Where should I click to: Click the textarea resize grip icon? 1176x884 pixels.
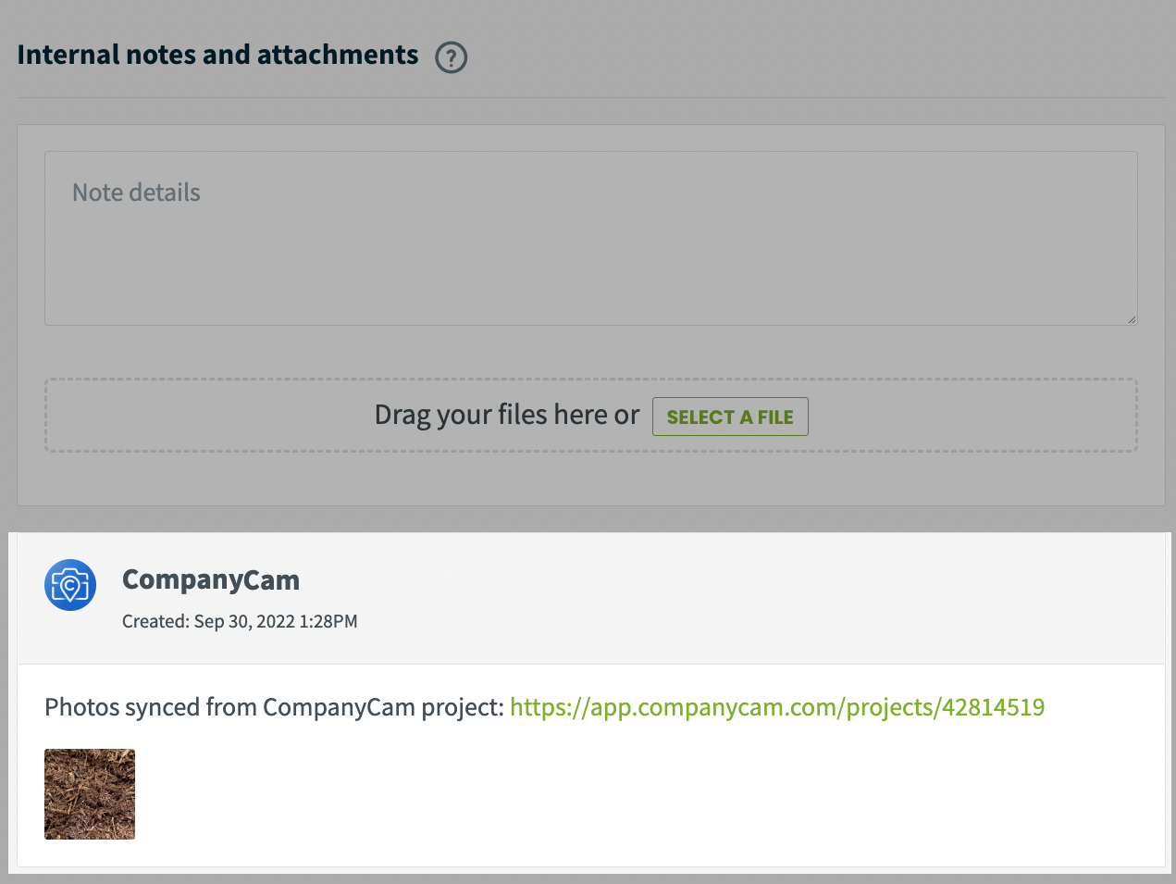point(1132,319)
